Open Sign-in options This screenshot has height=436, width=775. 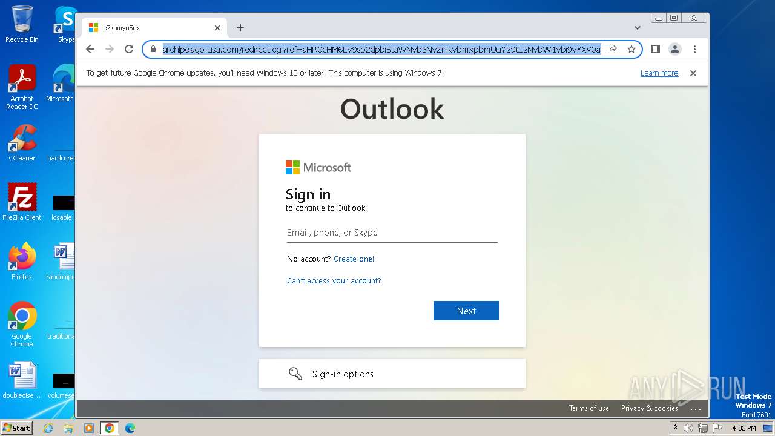tap(392, 374)
